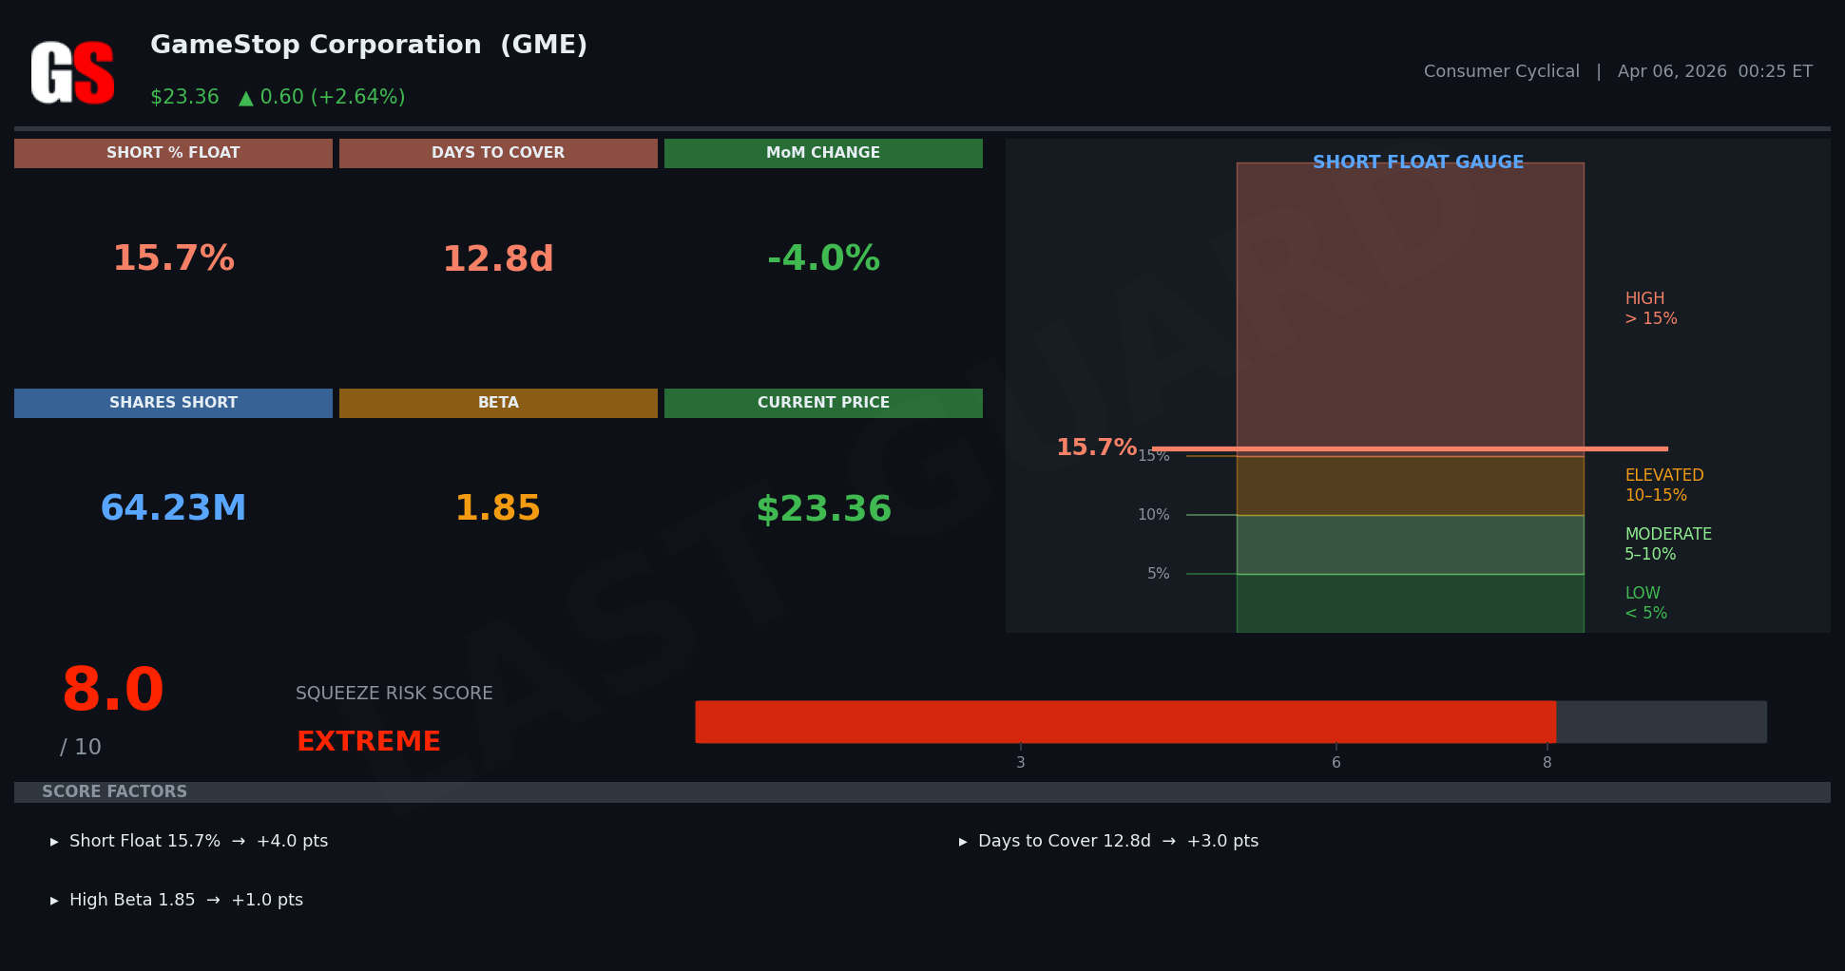Click the GameStop GS logo
The width and height of the screenshot is (1845, 971).
click(x=72, y=72)
